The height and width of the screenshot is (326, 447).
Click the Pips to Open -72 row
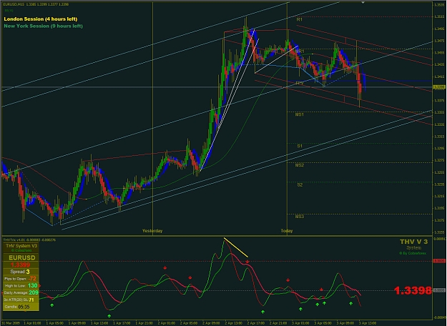pyautogui.click(x=21, y=279)
